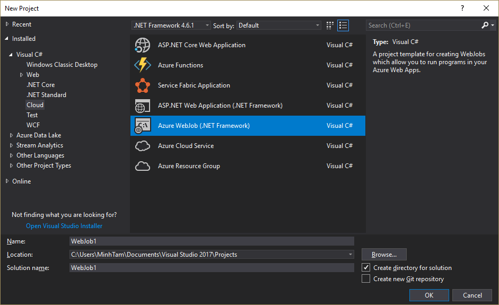499x305 pixels.
Task: Select the .NET Standard category
Action: (x=47, y=95)
